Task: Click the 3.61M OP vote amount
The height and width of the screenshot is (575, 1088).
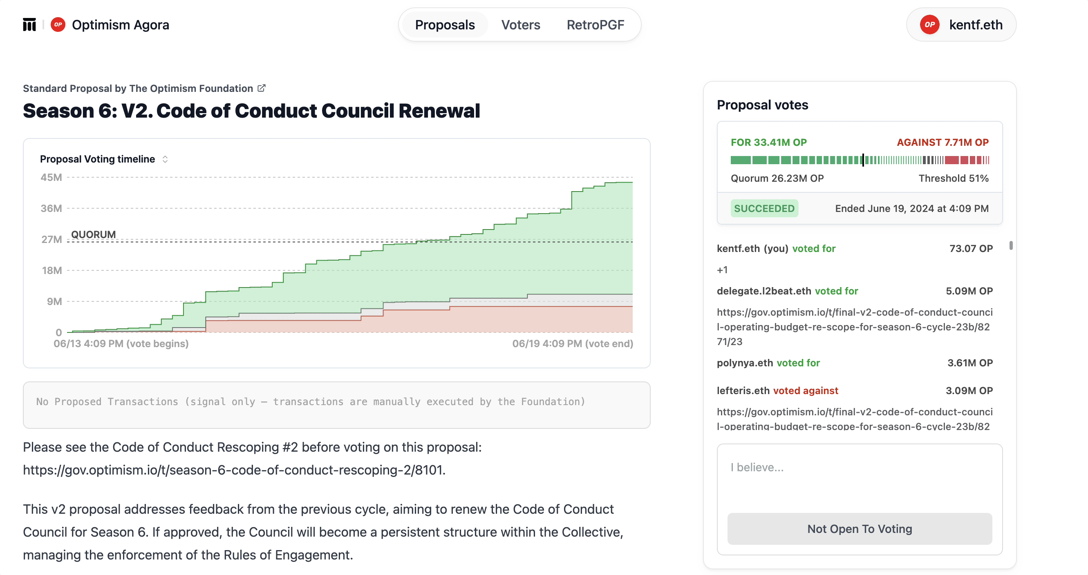Action: 970,362
